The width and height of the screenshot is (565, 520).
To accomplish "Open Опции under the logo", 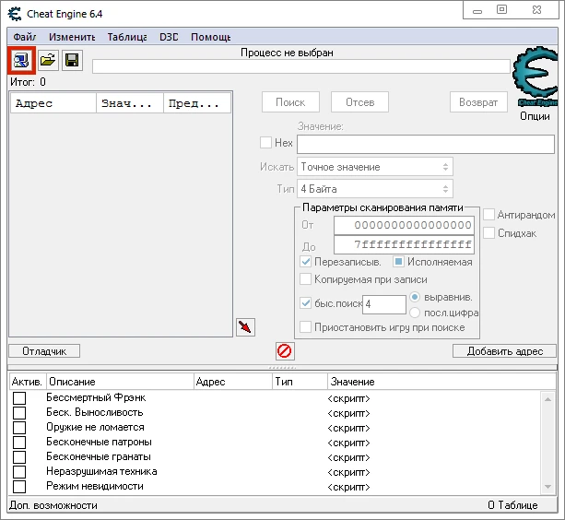I will pos(535,116).
